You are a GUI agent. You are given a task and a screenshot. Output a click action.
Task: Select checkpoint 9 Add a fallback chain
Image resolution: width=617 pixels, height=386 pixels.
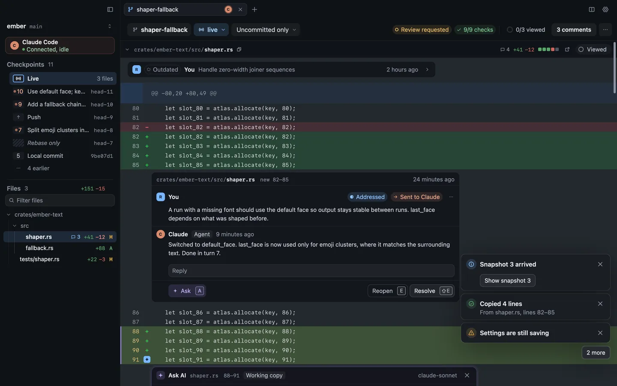pyautogui.click(x=63, y=104)
